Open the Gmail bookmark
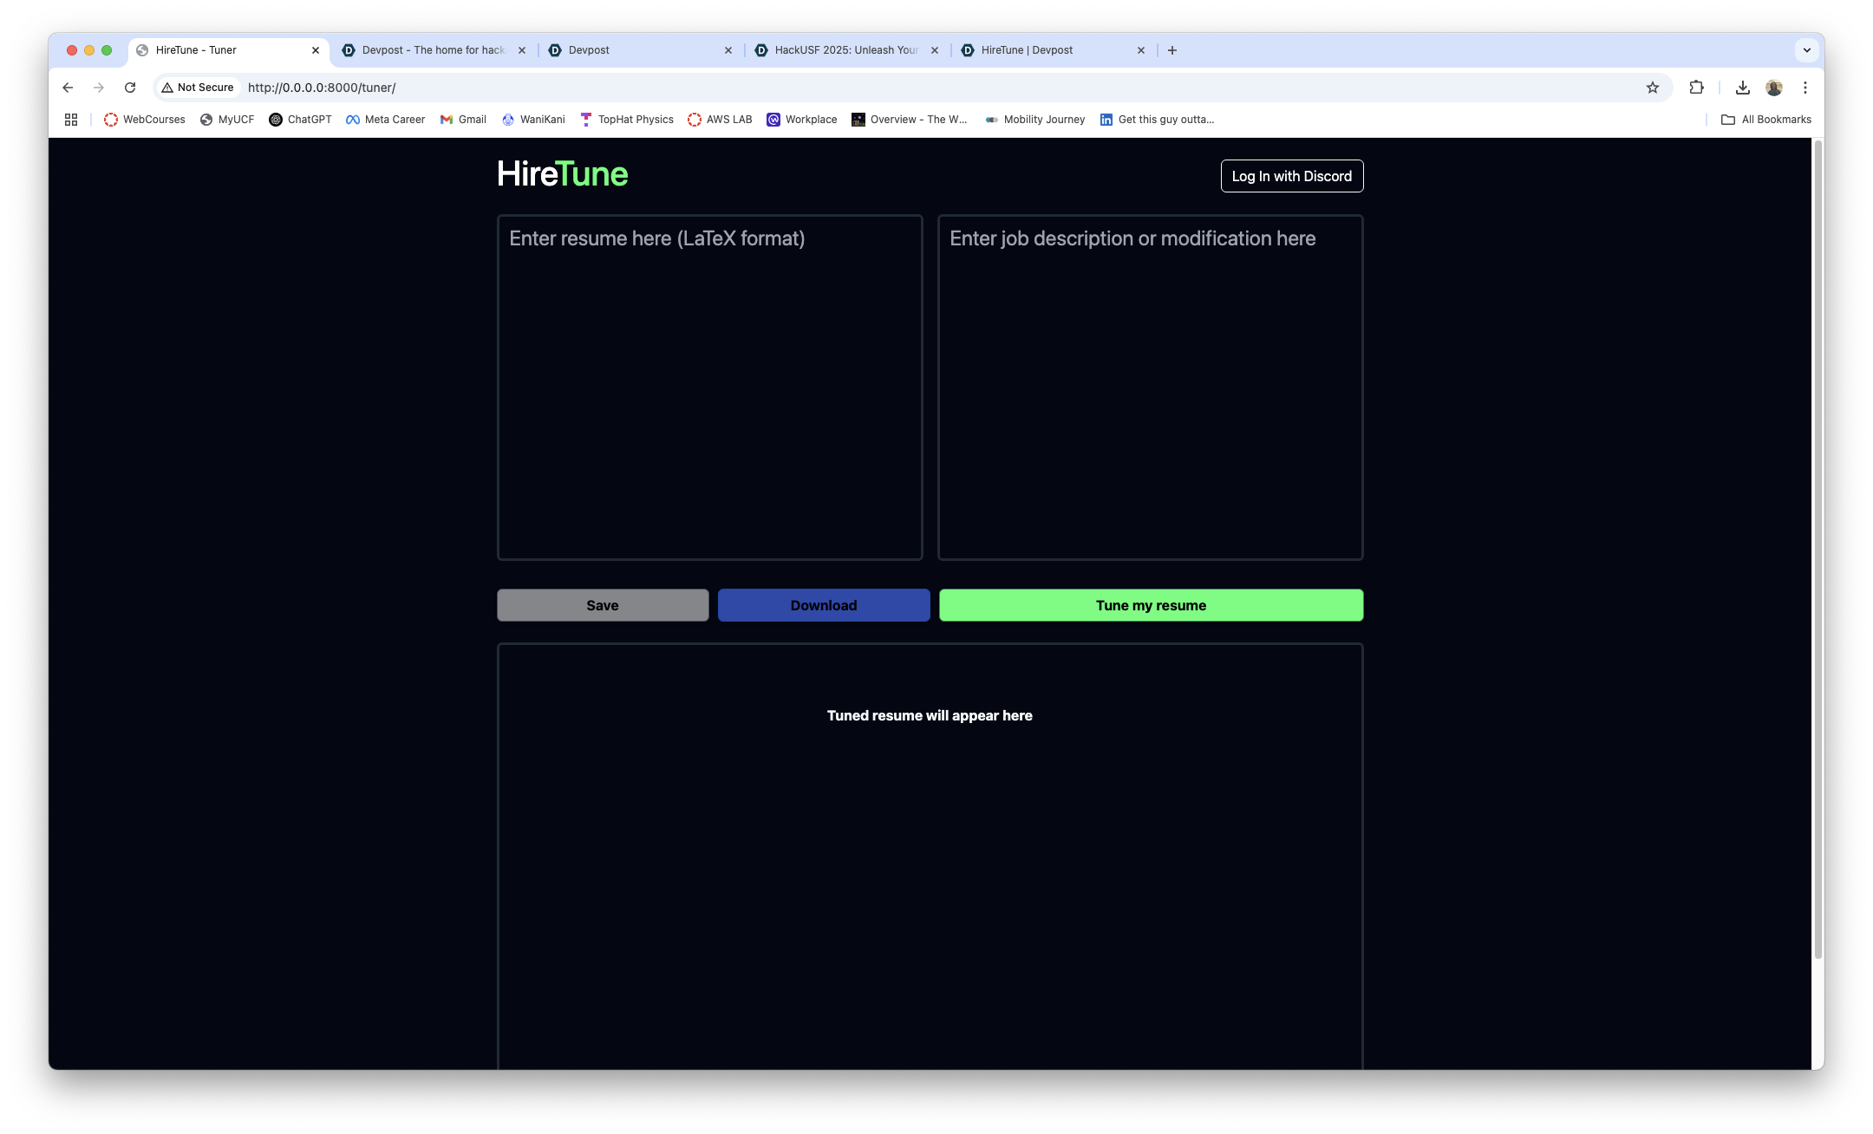The image size is (1873, 1134). pos(463,120)
